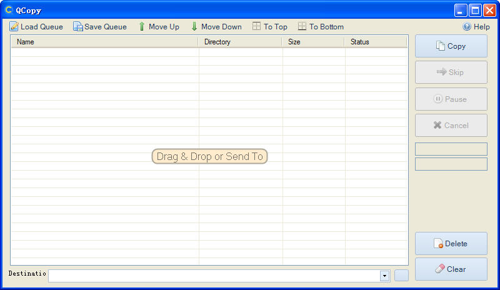Sort by the Directory column header
This screenshot has width=500, height=290.
240,42
